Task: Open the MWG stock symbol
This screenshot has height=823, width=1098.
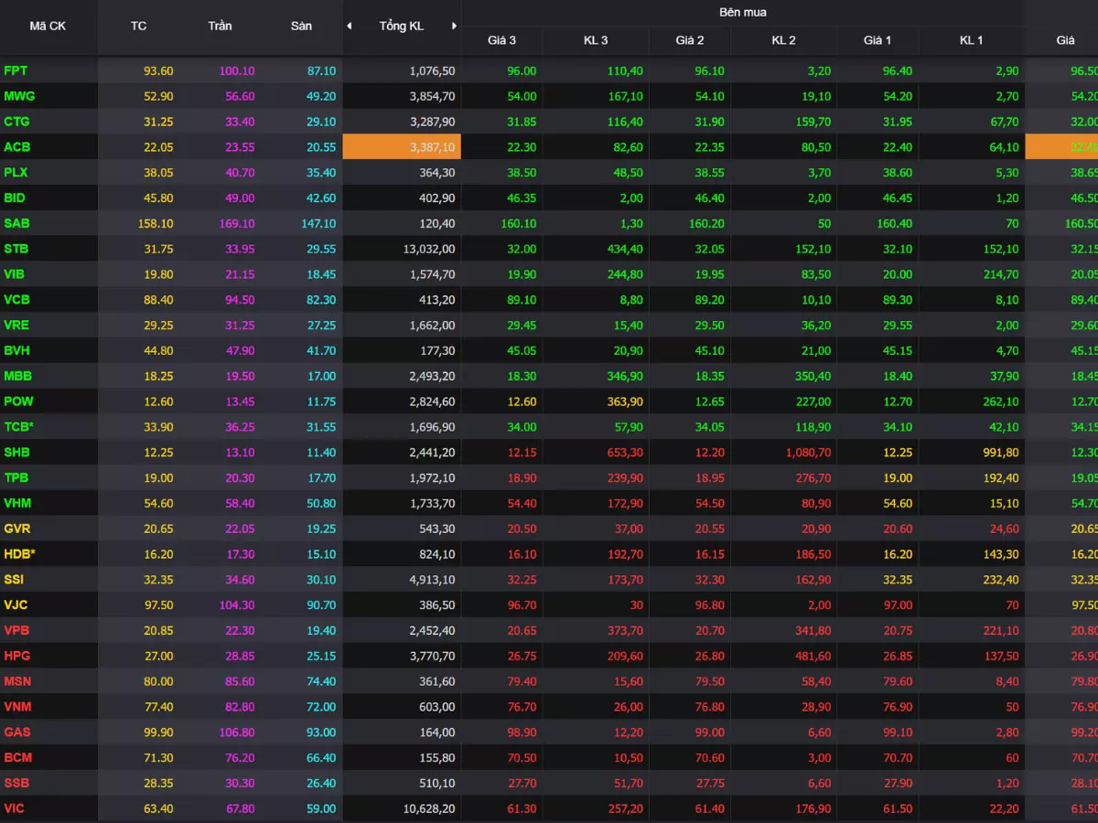Action: [x=19, y=96]
